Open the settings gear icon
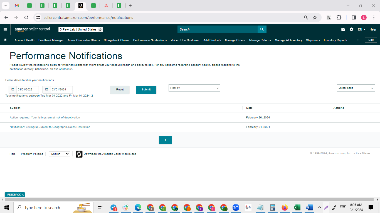 point(352,29)
